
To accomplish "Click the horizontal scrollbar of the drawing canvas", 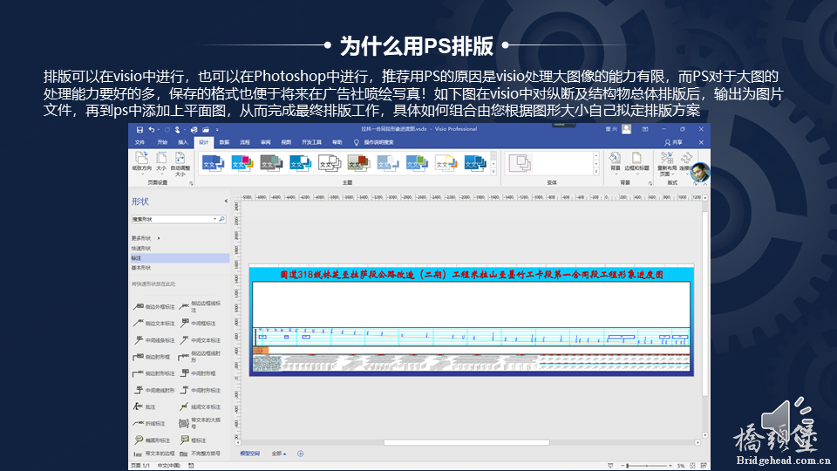I will point(467,442).
